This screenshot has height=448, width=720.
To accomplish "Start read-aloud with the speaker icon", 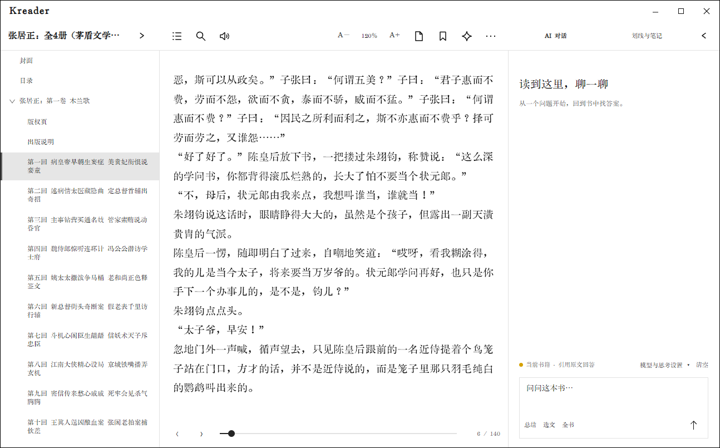I will pyautogui.click(x=225, y=36).
